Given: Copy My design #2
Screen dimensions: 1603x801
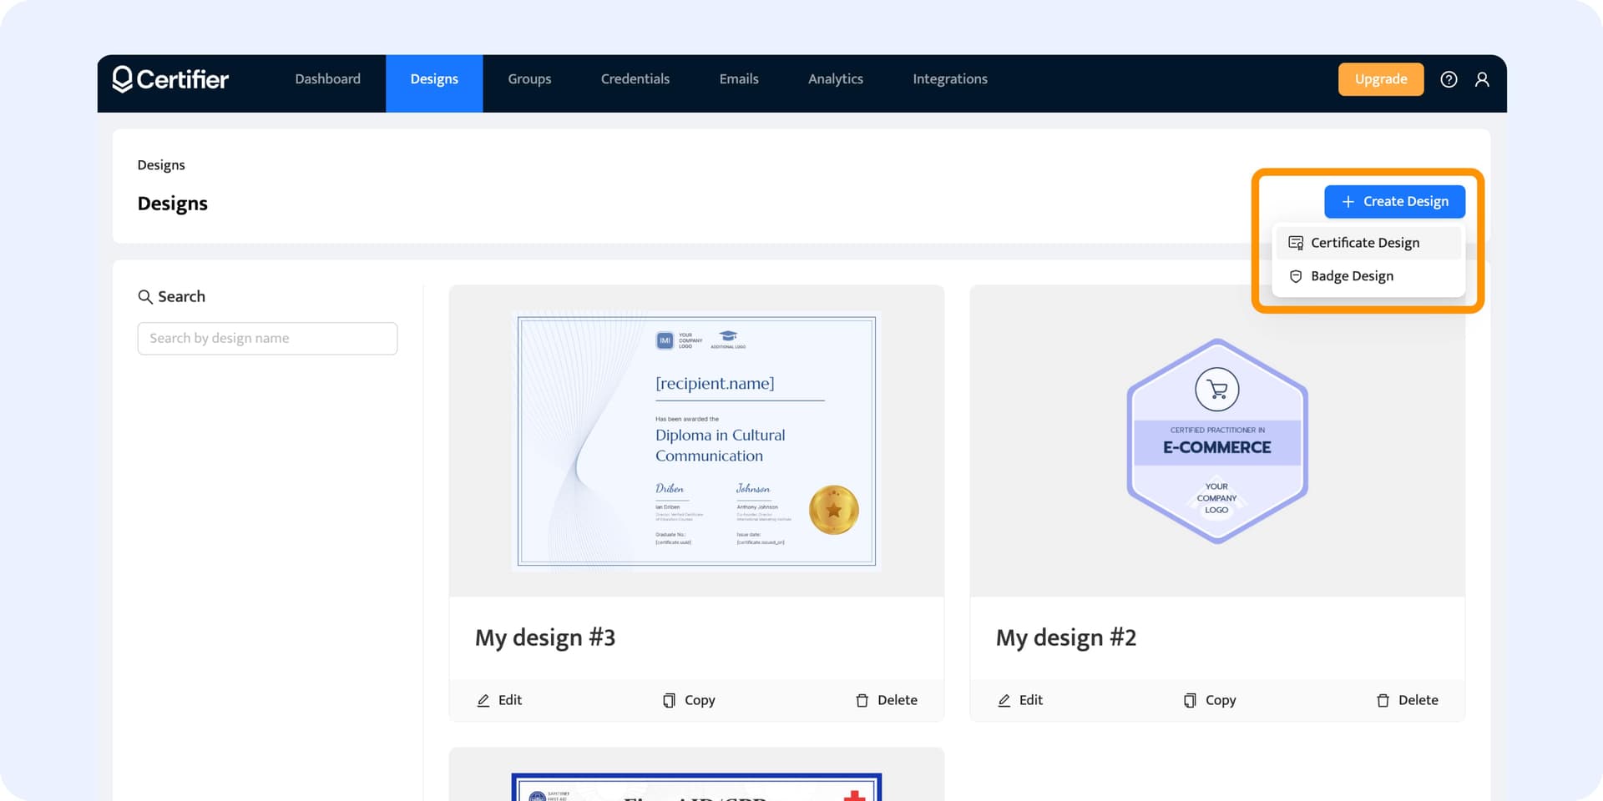Looking at the screenshot, I should point(1210,700).
